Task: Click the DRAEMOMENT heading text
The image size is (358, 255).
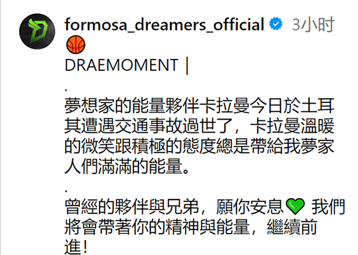Action: coord(122,66)
